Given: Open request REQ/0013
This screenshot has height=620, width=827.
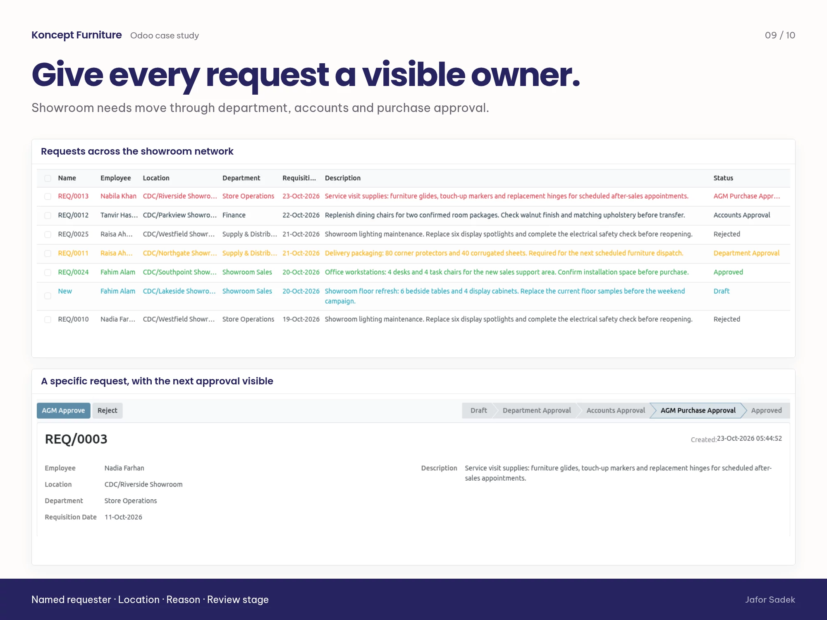Looking at the screenshot, I should (x=73, y=196).
